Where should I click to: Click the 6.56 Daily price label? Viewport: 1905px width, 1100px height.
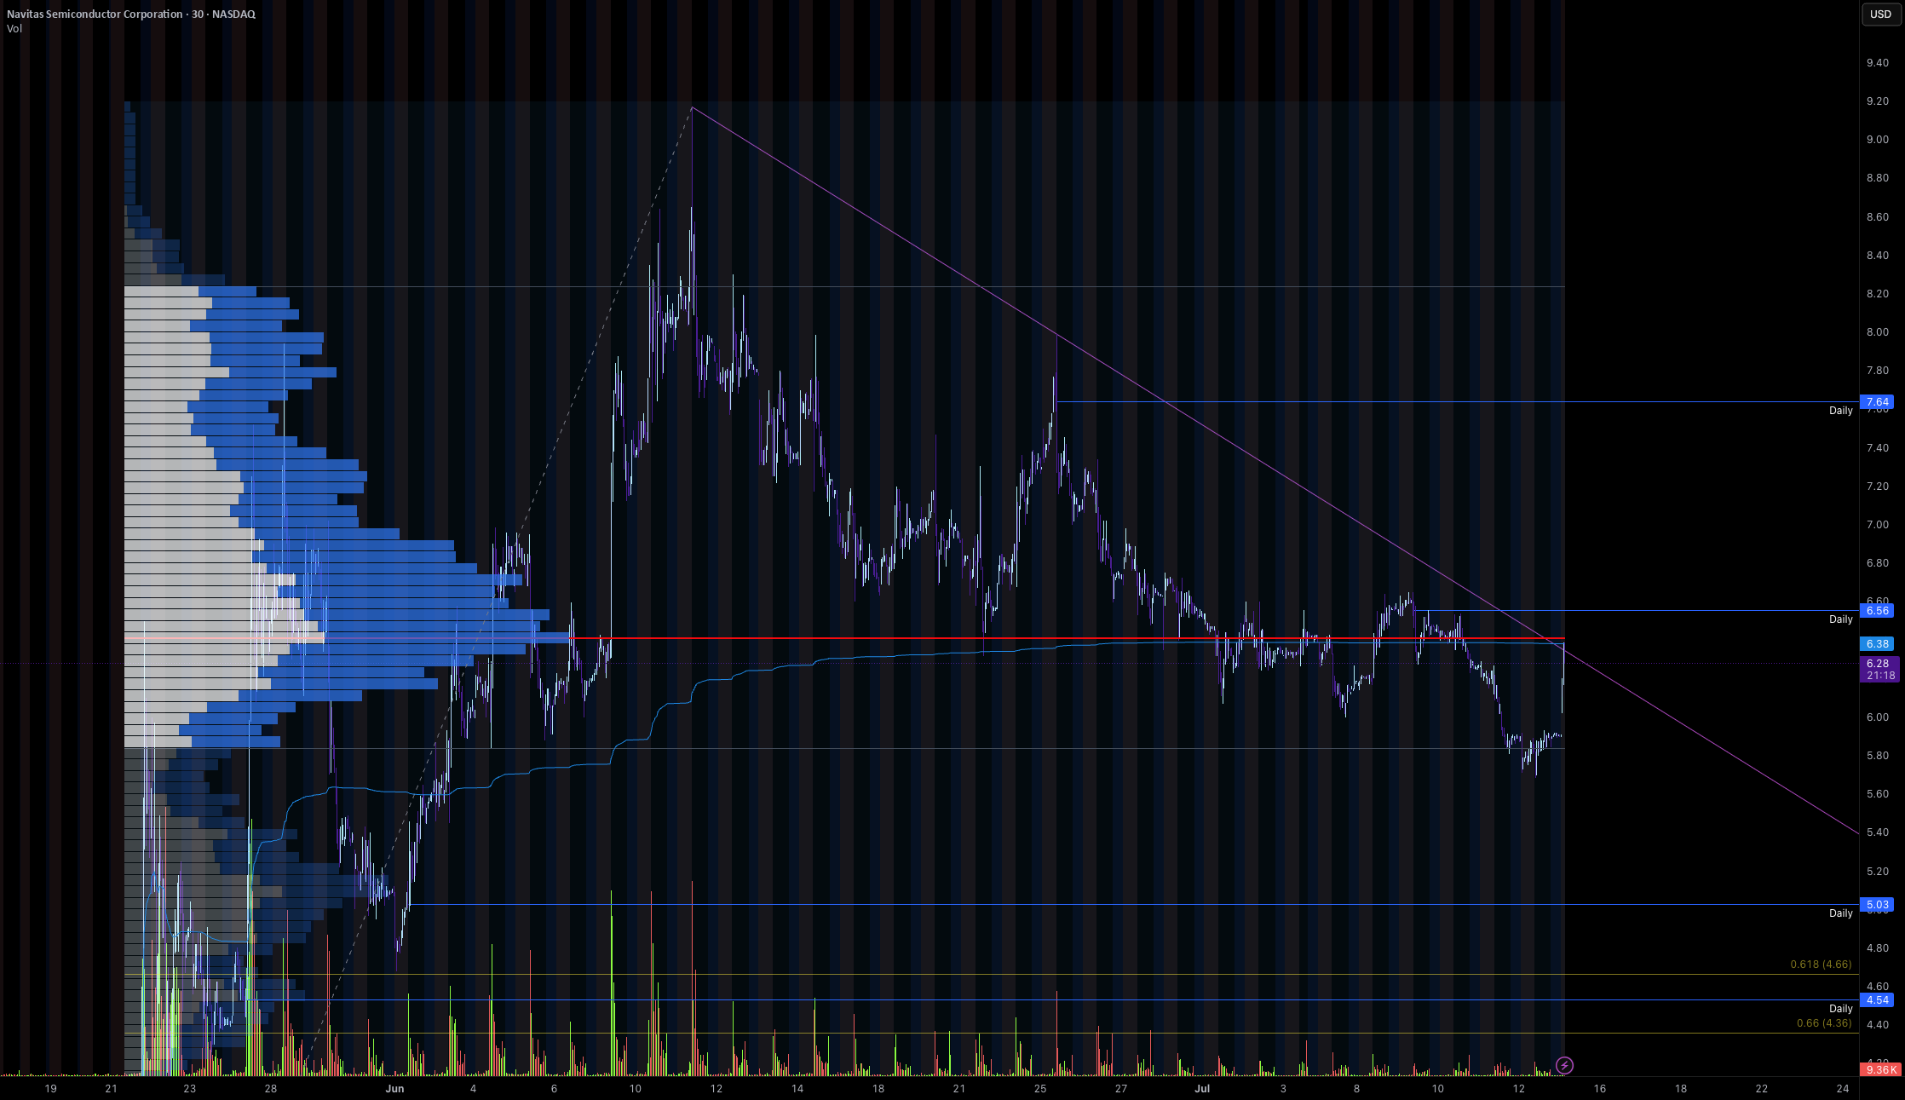tap(1877, 611)
